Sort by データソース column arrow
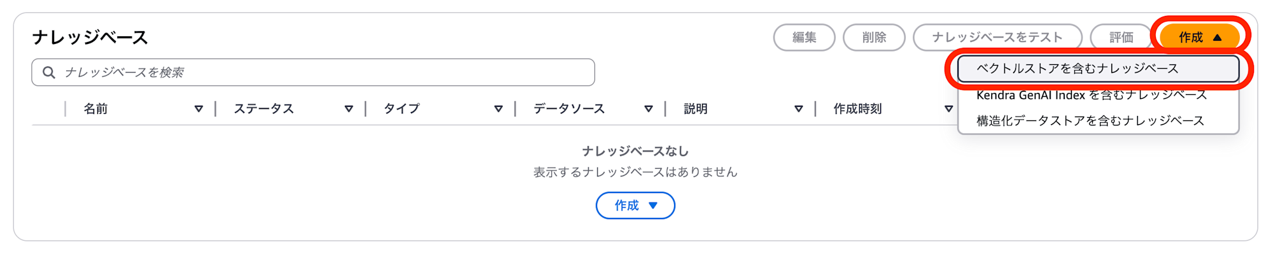Screen dimensions: 1273x256 tap(649, 109)
